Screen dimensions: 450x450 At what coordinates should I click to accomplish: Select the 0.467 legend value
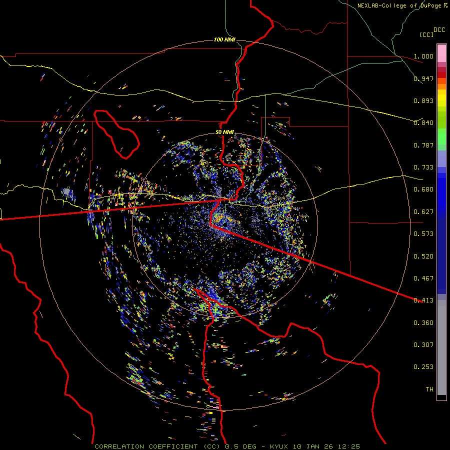[423, 278]
